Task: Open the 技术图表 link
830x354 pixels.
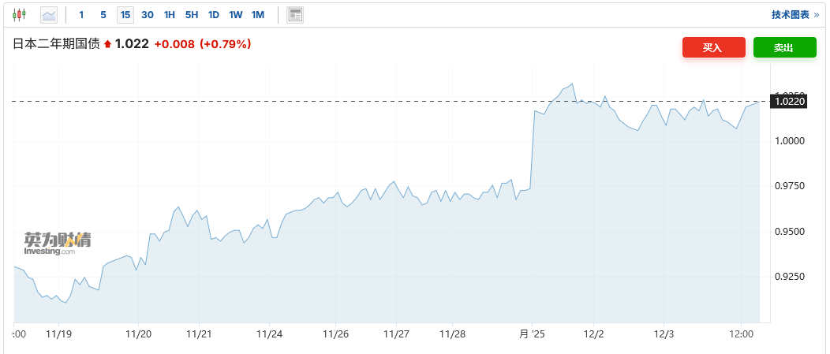Action: tap(794, 14)
